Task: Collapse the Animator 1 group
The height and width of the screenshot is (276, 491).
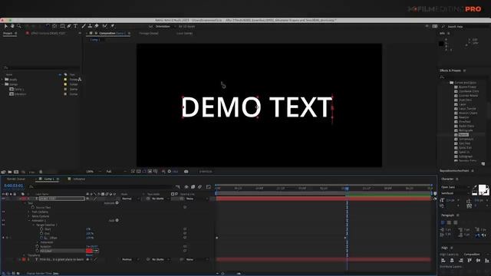Action: pyautogui.click(x=29, y=221)
